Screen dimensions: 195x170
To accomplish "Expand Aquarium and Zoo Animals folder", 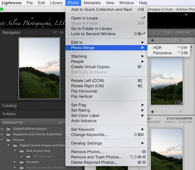I will (15, 167).
